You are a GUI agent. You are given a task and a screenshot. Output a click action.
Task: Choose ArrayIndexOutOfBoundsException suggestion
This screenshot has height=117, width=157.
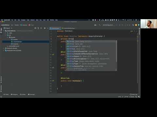point(91,54)
